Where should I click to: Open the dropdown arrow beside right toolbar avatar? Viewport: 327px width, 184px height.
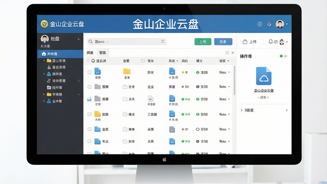click(287, 42)
